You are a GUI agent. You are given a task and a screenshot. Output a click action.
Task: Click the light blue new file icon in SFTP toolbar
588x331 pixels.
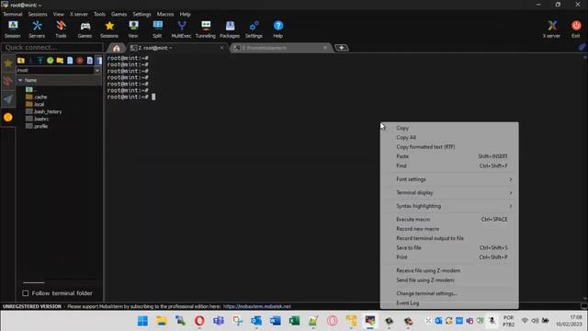70,61
